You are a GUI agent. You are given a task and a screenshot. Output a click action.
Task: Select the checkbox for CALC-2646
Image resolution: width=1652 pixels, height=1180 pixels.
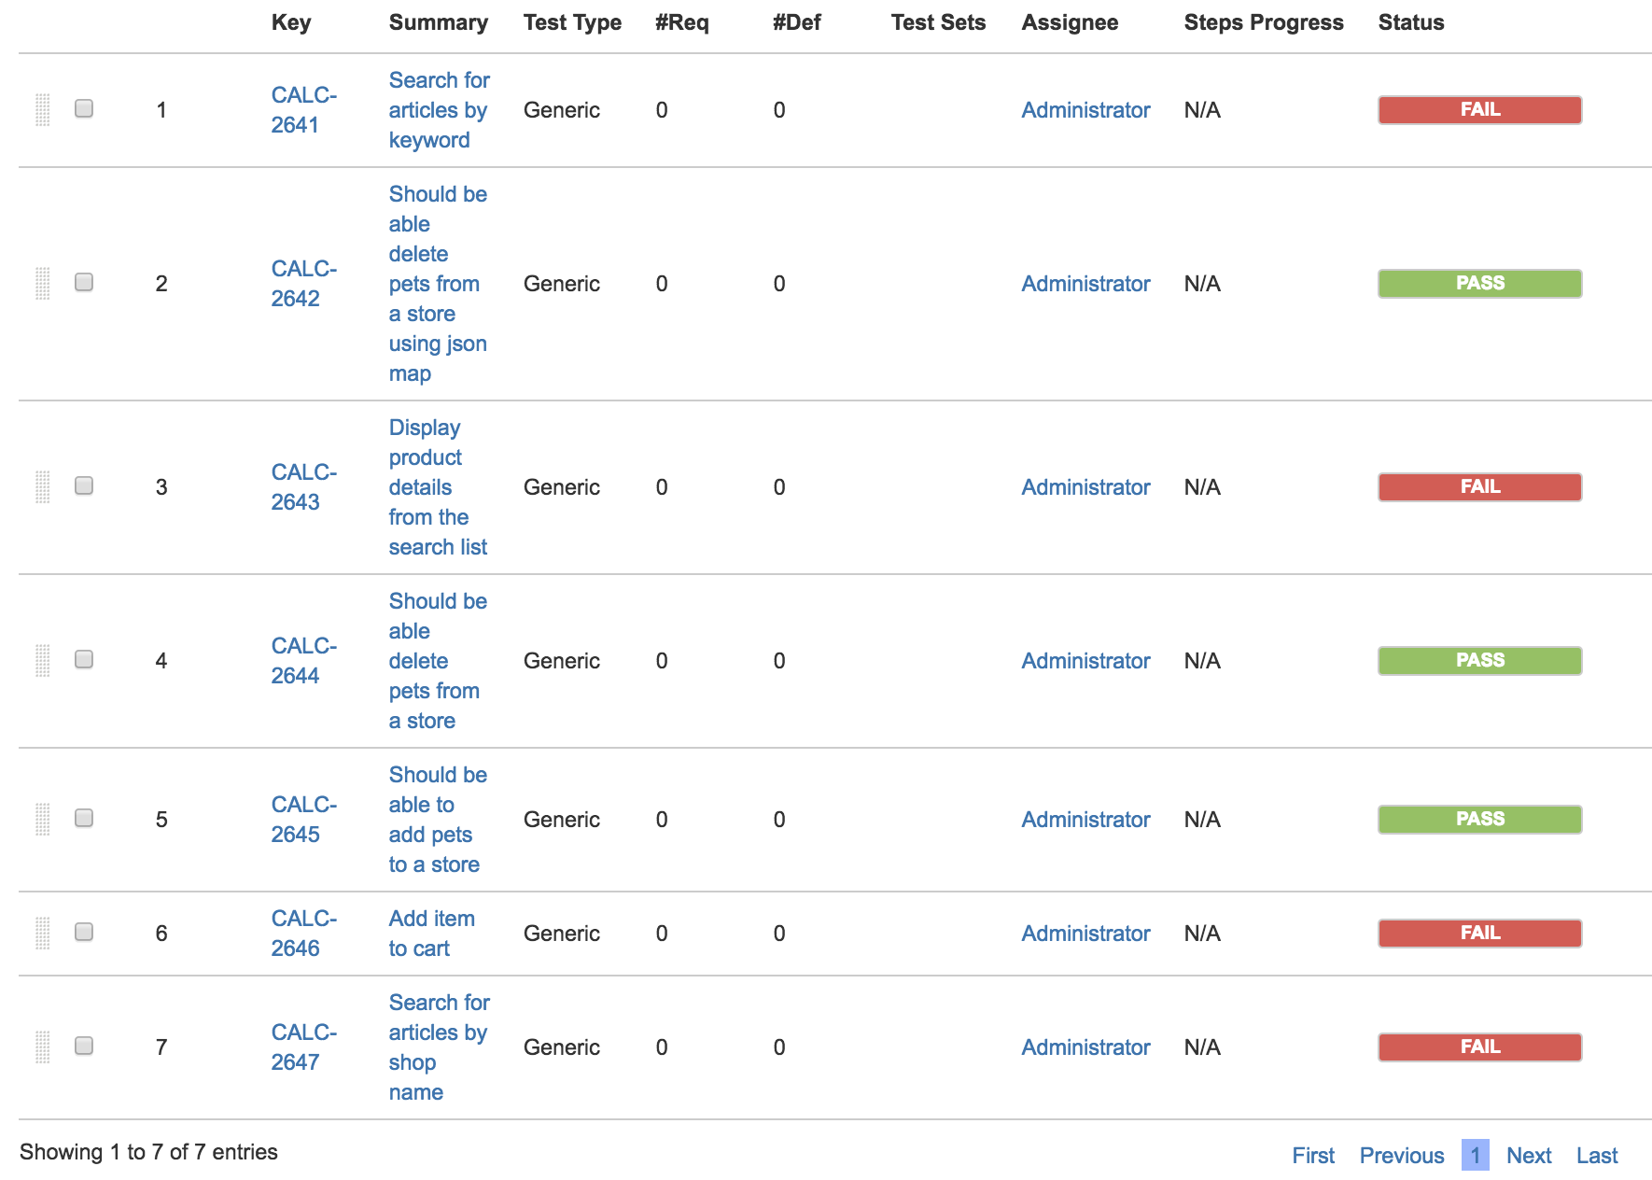tap(84, 932)
